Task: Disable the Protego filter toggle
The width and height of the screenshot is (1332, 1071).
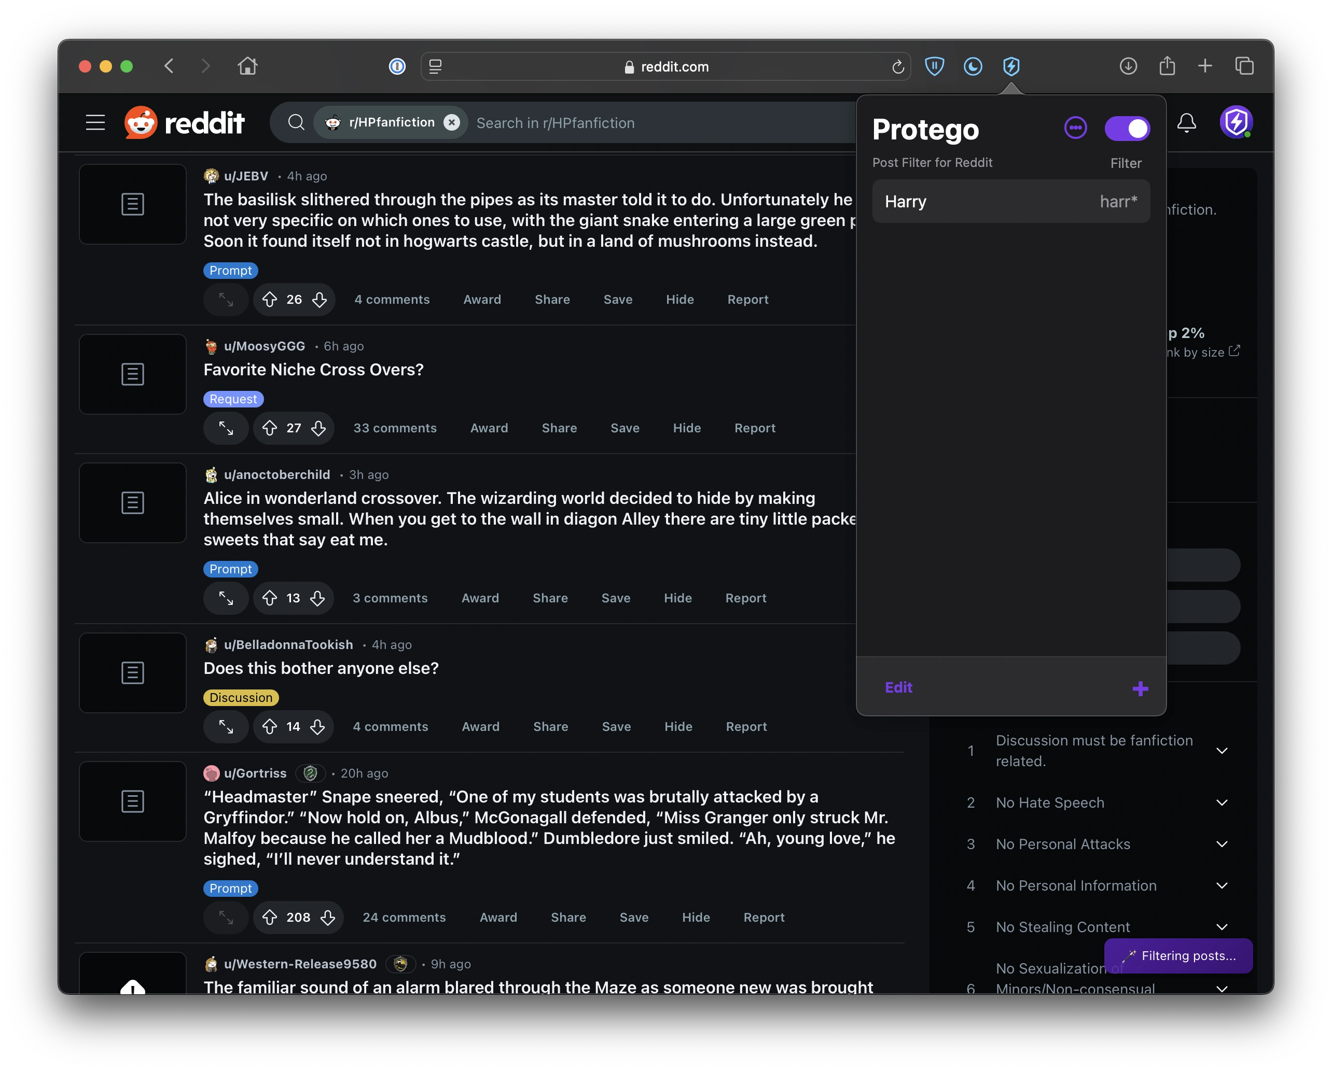Action: tap(1127, 128)
